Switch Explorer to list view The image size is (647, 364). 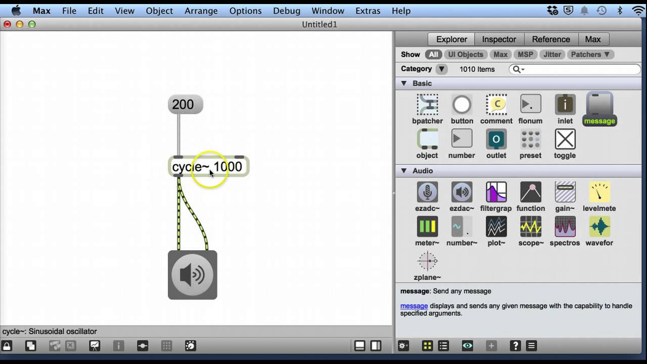443,346
